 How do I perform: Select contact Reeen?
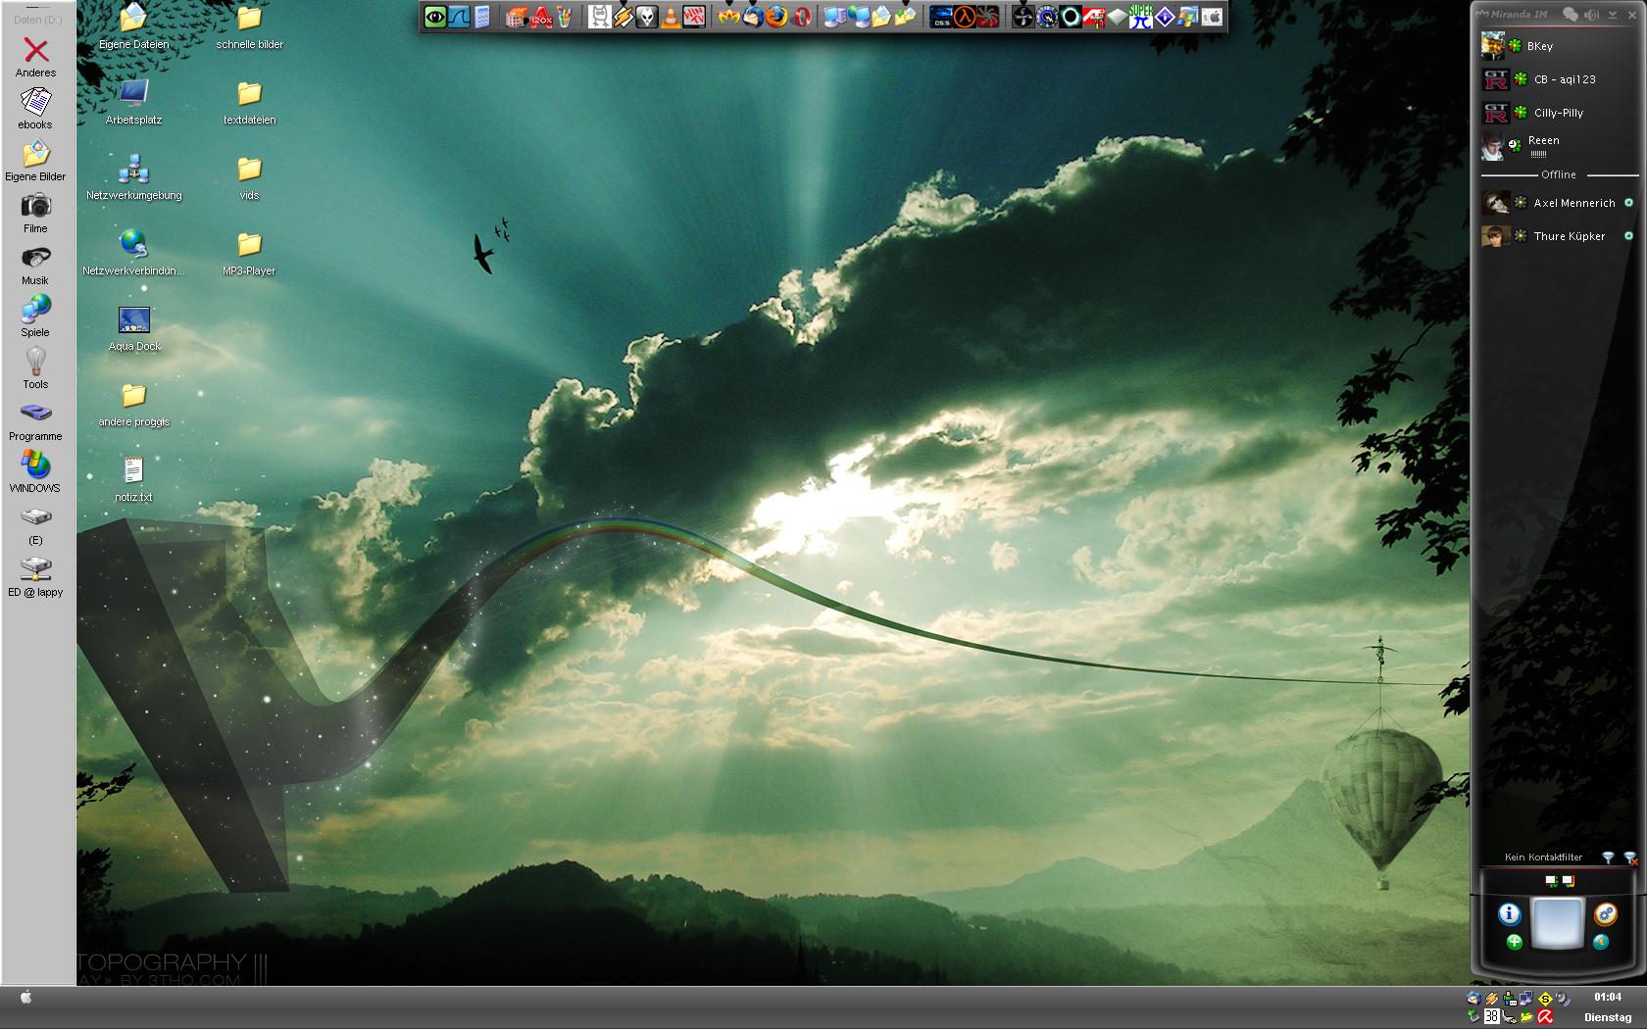click(x=1559, y=146)
